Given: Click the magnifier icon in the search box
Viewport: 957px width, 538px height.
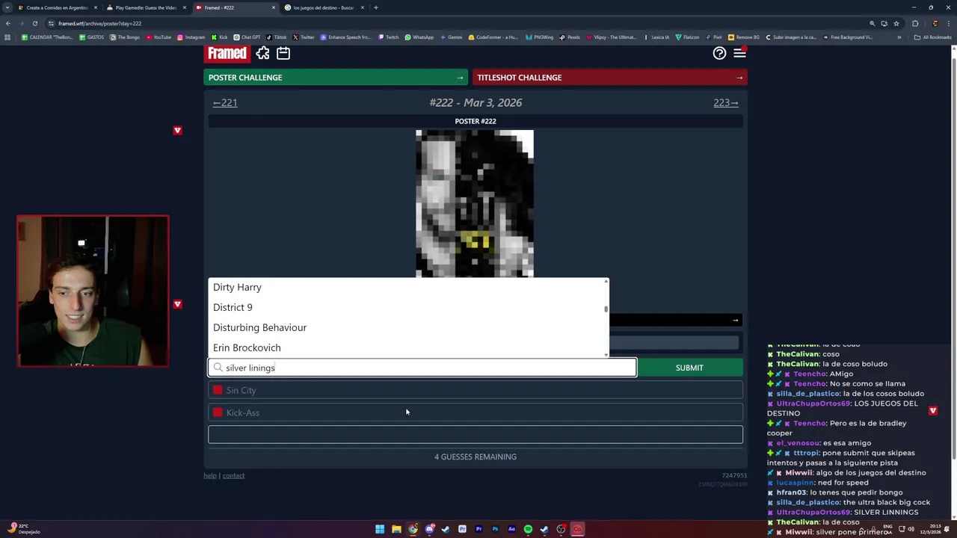Looking at the screenshot, I should tap(218, 368).
